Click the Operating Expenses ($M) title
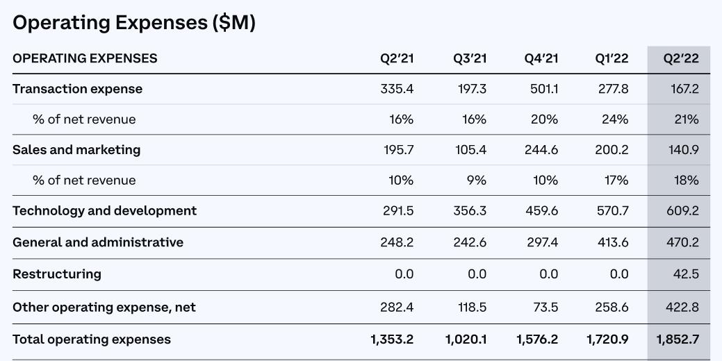 [x=134, y=23]
